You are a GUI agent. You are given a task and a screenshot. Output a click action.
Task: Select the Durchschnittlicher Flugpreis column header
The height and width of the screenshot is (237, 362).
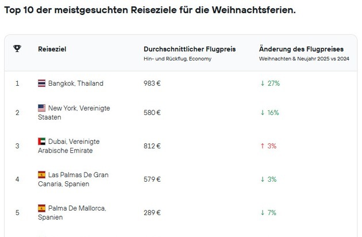(189, 49)
